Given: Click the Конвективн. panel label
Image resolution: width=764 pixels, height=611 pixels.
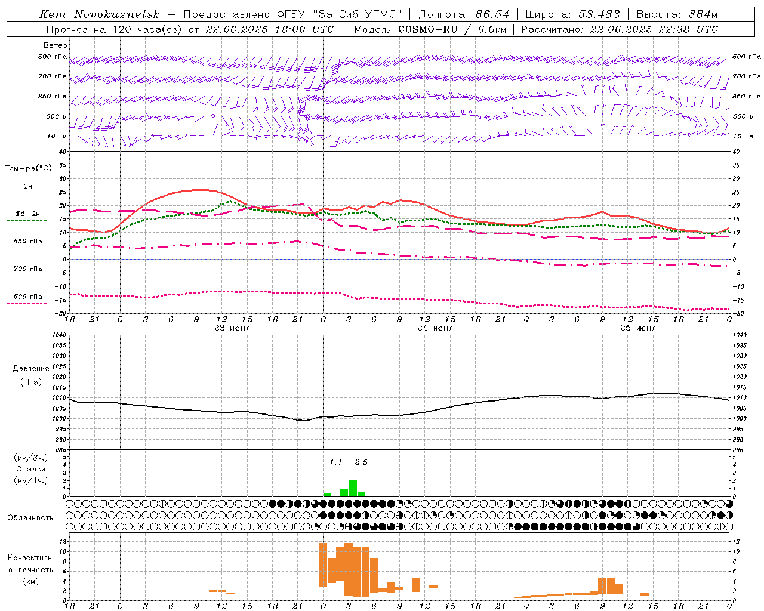Looking at the screenshot, I should tap(30, 558).
